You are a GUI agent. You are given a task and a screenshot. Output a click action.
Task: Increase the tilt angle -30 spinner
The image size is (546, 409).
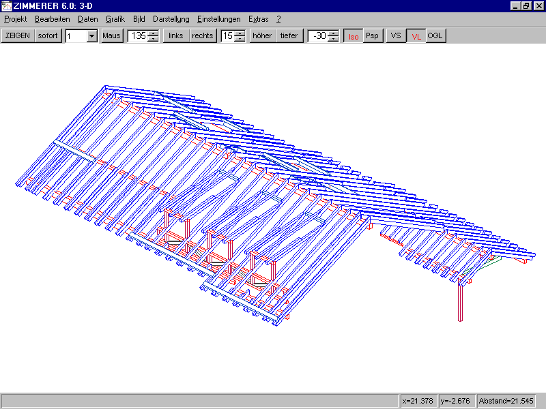point(332,33)
